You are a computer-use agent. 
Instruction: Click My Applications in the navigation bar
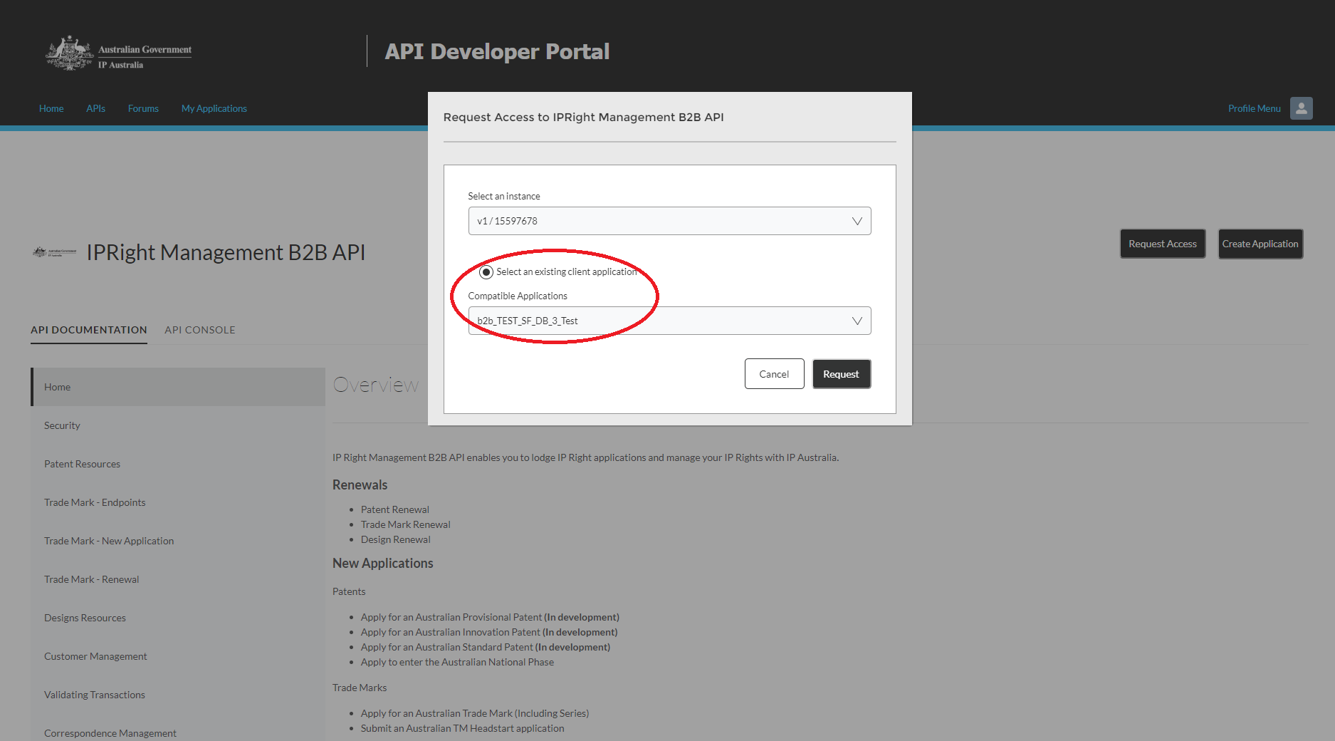click(x=214, y=108)
